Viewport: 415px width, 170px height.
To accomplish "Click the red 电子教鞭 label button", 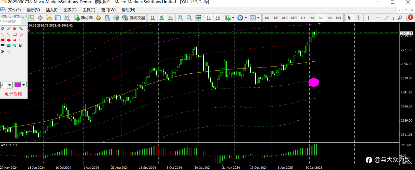I will (x=13, y=94).
